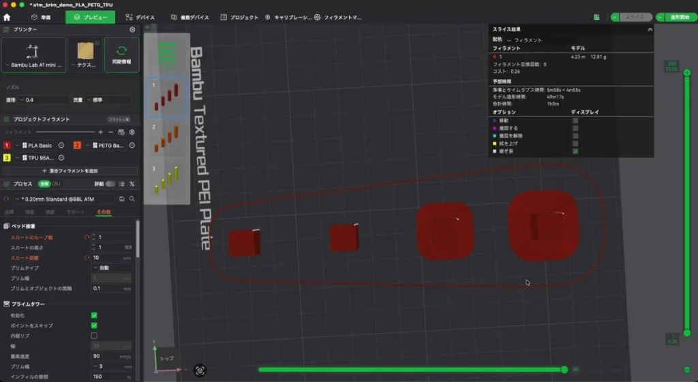Viewport: 698px width, 382px height.
Task: Reset スカート距離 to default
Action: tap(87, 258)
